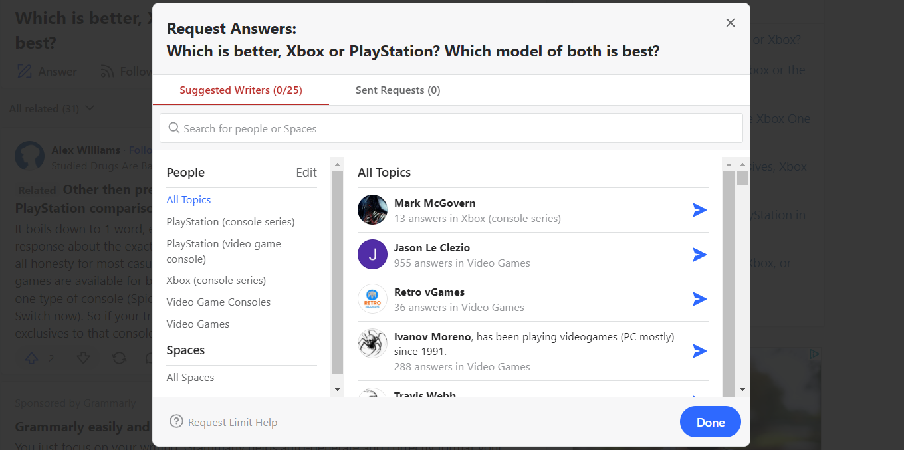Open Mark McGovern's avatar
The height and width of the screenshot is (450, 904).
pos(372,210)
